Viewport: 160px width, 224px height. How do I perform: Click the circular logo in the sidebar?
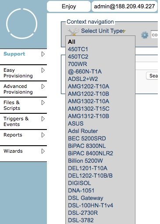[x=21, y=24]
